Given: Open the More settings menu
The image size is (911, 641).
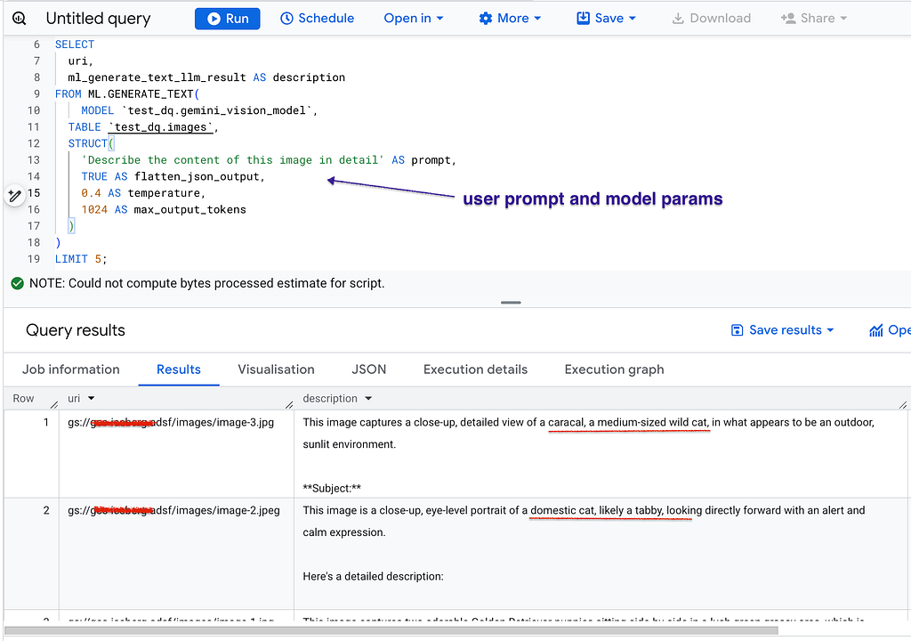Looking at the screenshot, I should (510, 19).
